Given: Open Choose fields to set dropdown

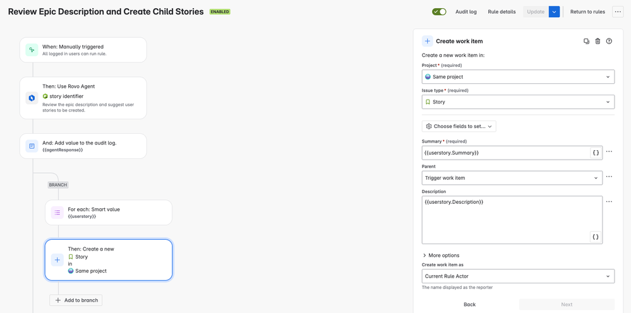Looking at the screenshot, I should pyautogui.click(x=459, y=126).
